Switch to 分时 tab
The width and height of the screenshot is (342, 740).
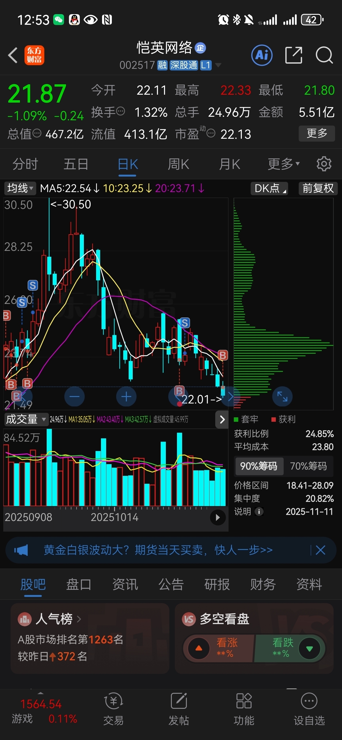(25, 164)
